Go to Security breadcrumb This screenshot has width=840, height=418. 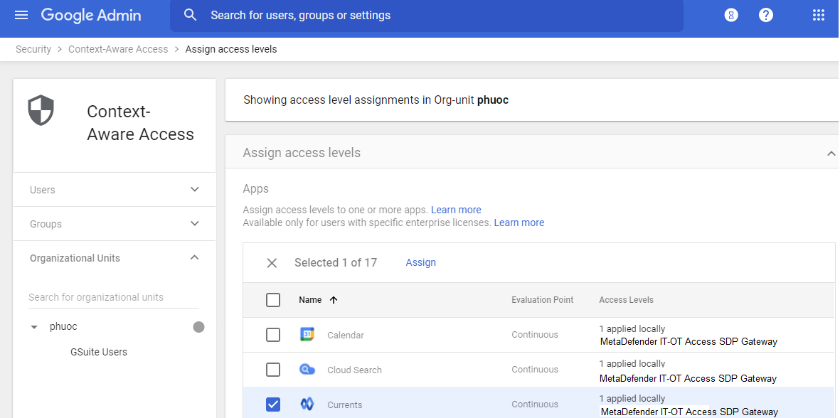(x=33, y=49)
